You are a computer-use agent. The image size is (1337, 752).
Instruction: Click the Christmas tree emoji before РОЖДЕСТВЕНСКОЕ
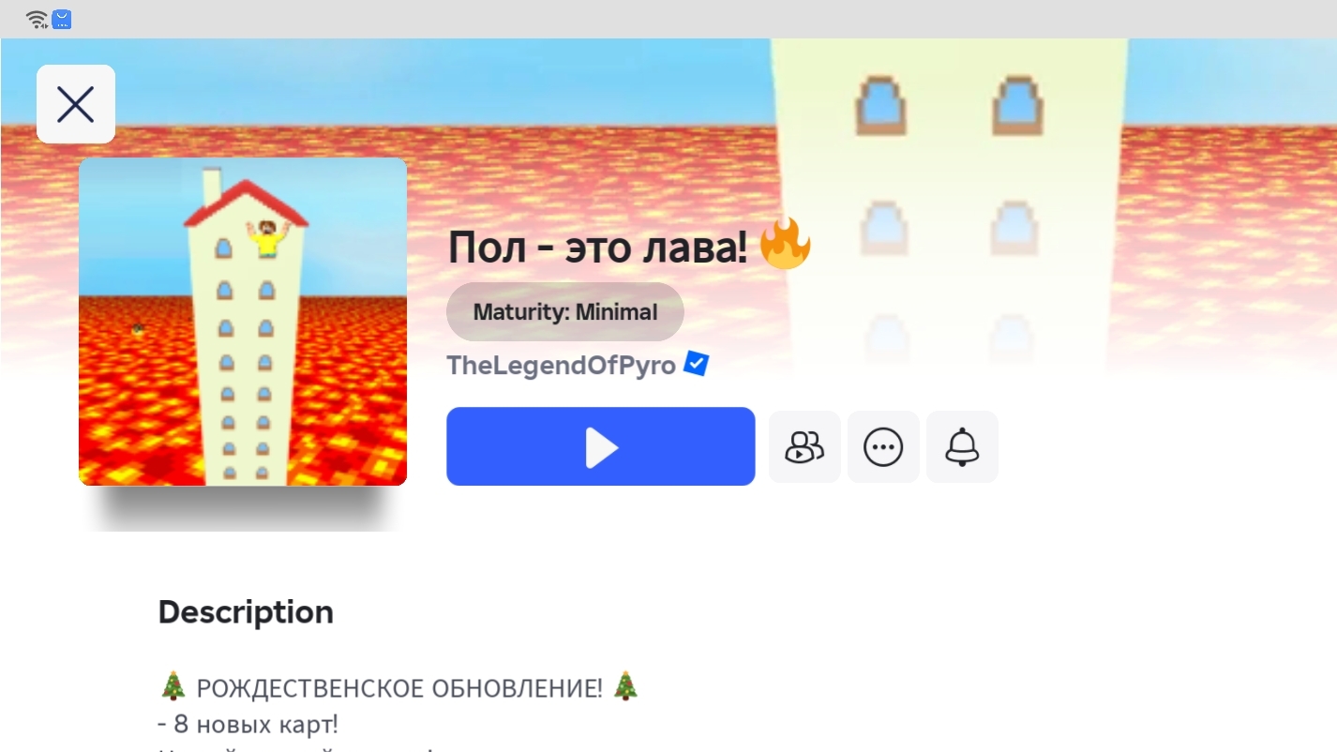point(173,687)
